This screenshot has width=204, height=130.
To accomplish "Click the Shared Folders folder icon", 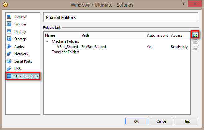I will click(x=9, y=76).
